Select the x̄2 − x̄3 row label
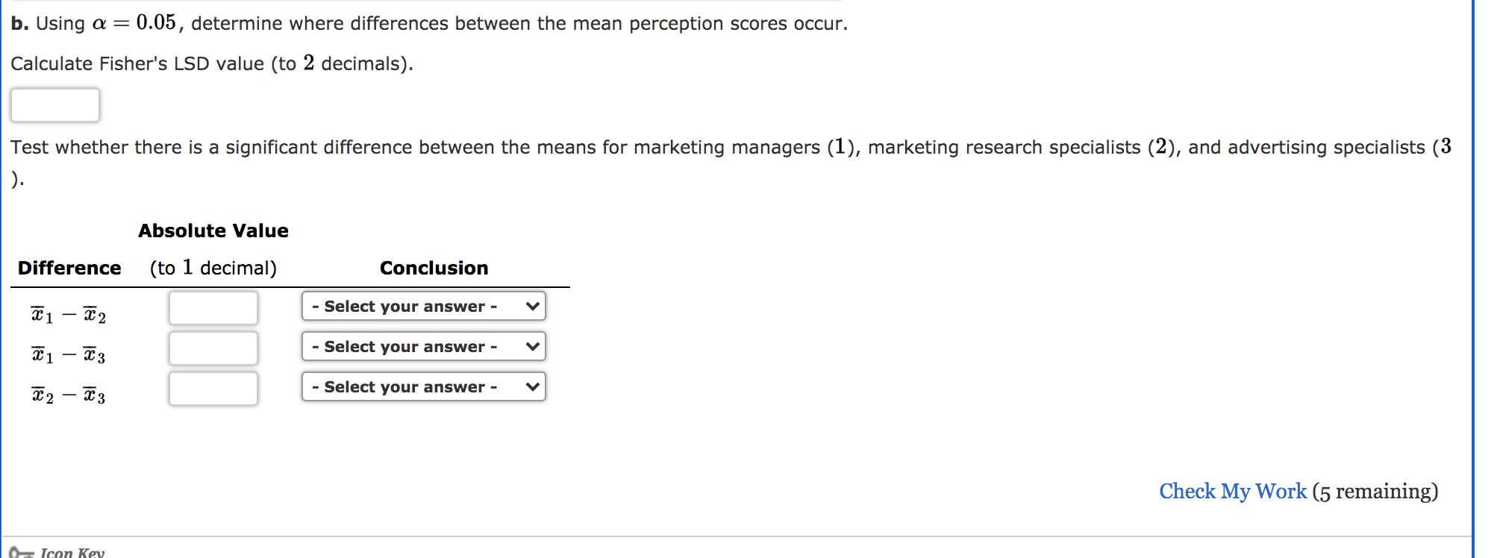 (69, 395)
